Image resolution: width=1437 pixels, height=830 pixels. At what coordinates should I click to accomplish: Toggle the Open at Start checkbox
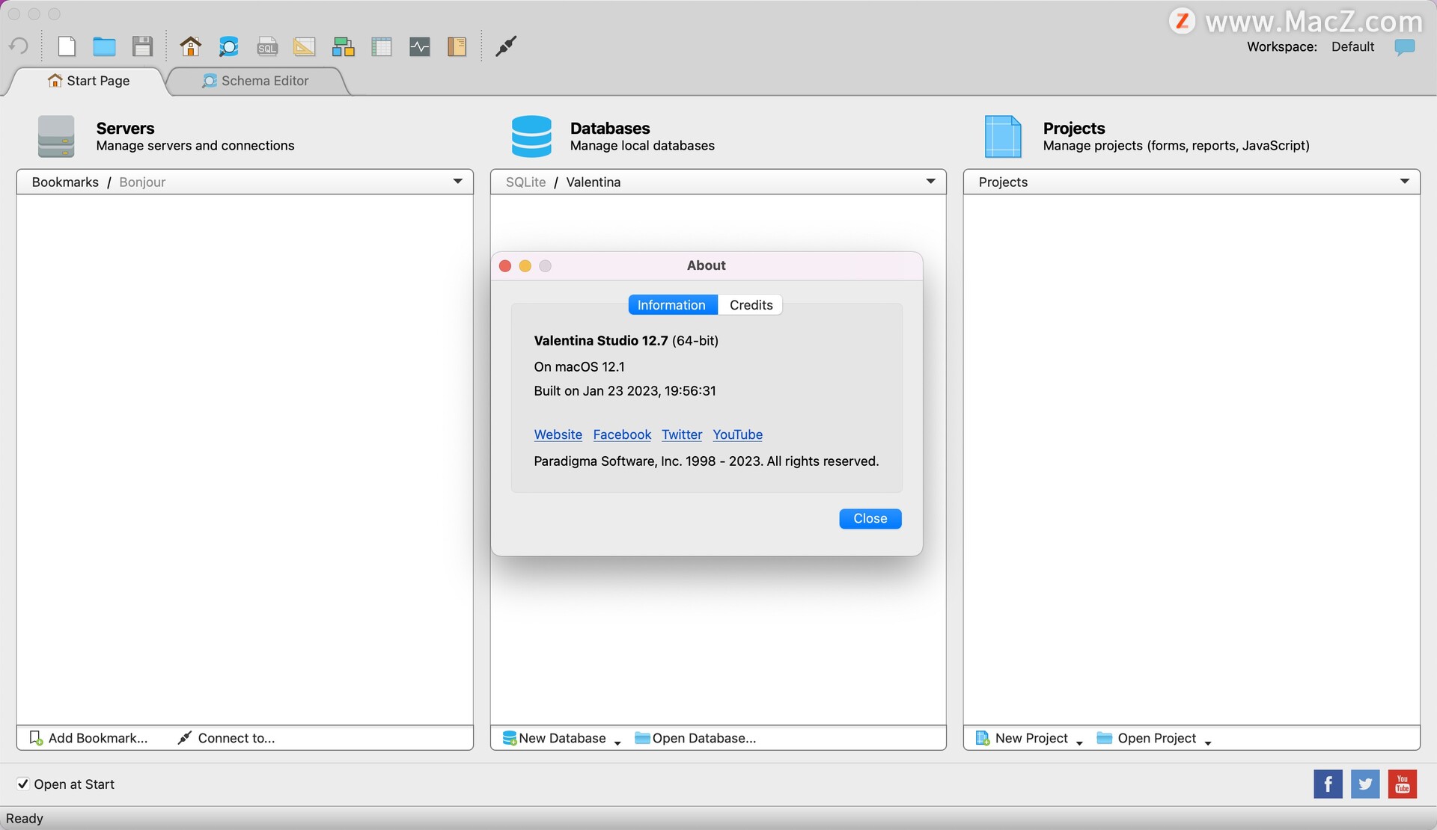point(23,784)
